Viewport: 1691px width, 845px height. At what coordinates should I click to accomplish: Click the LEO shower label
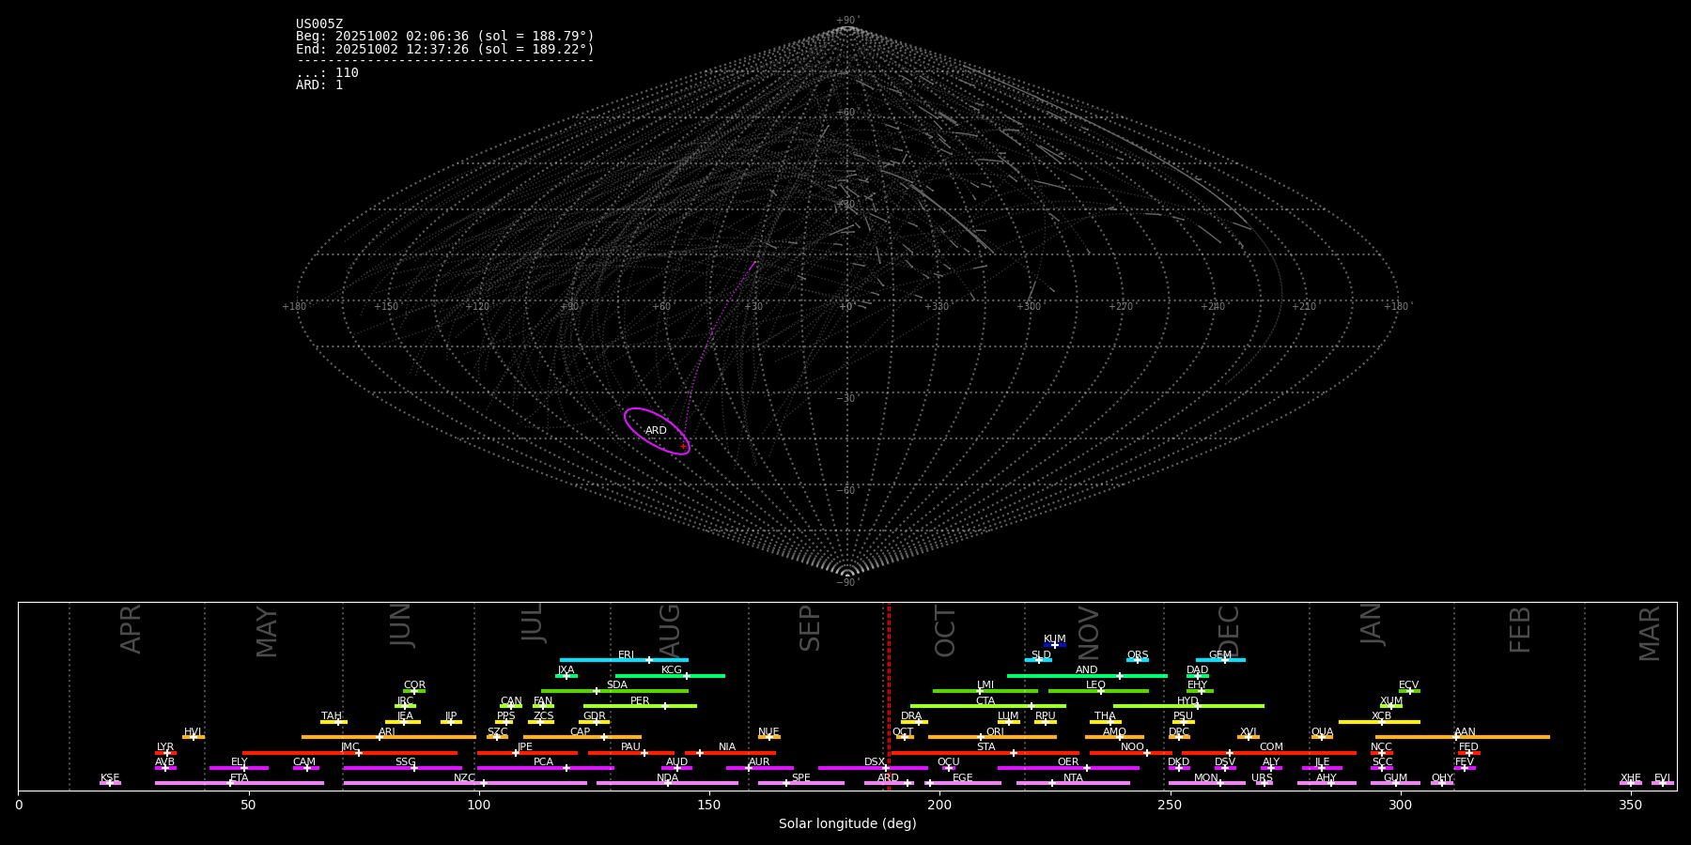pyautogui.click(x=1095, y=685)
